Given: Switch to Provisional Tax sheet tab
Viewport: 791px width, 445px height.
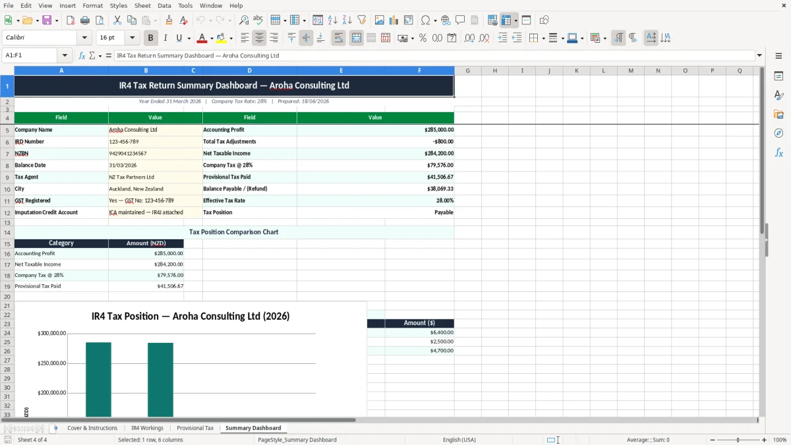Looking at the screenshot, I should (x=195, y=428).
